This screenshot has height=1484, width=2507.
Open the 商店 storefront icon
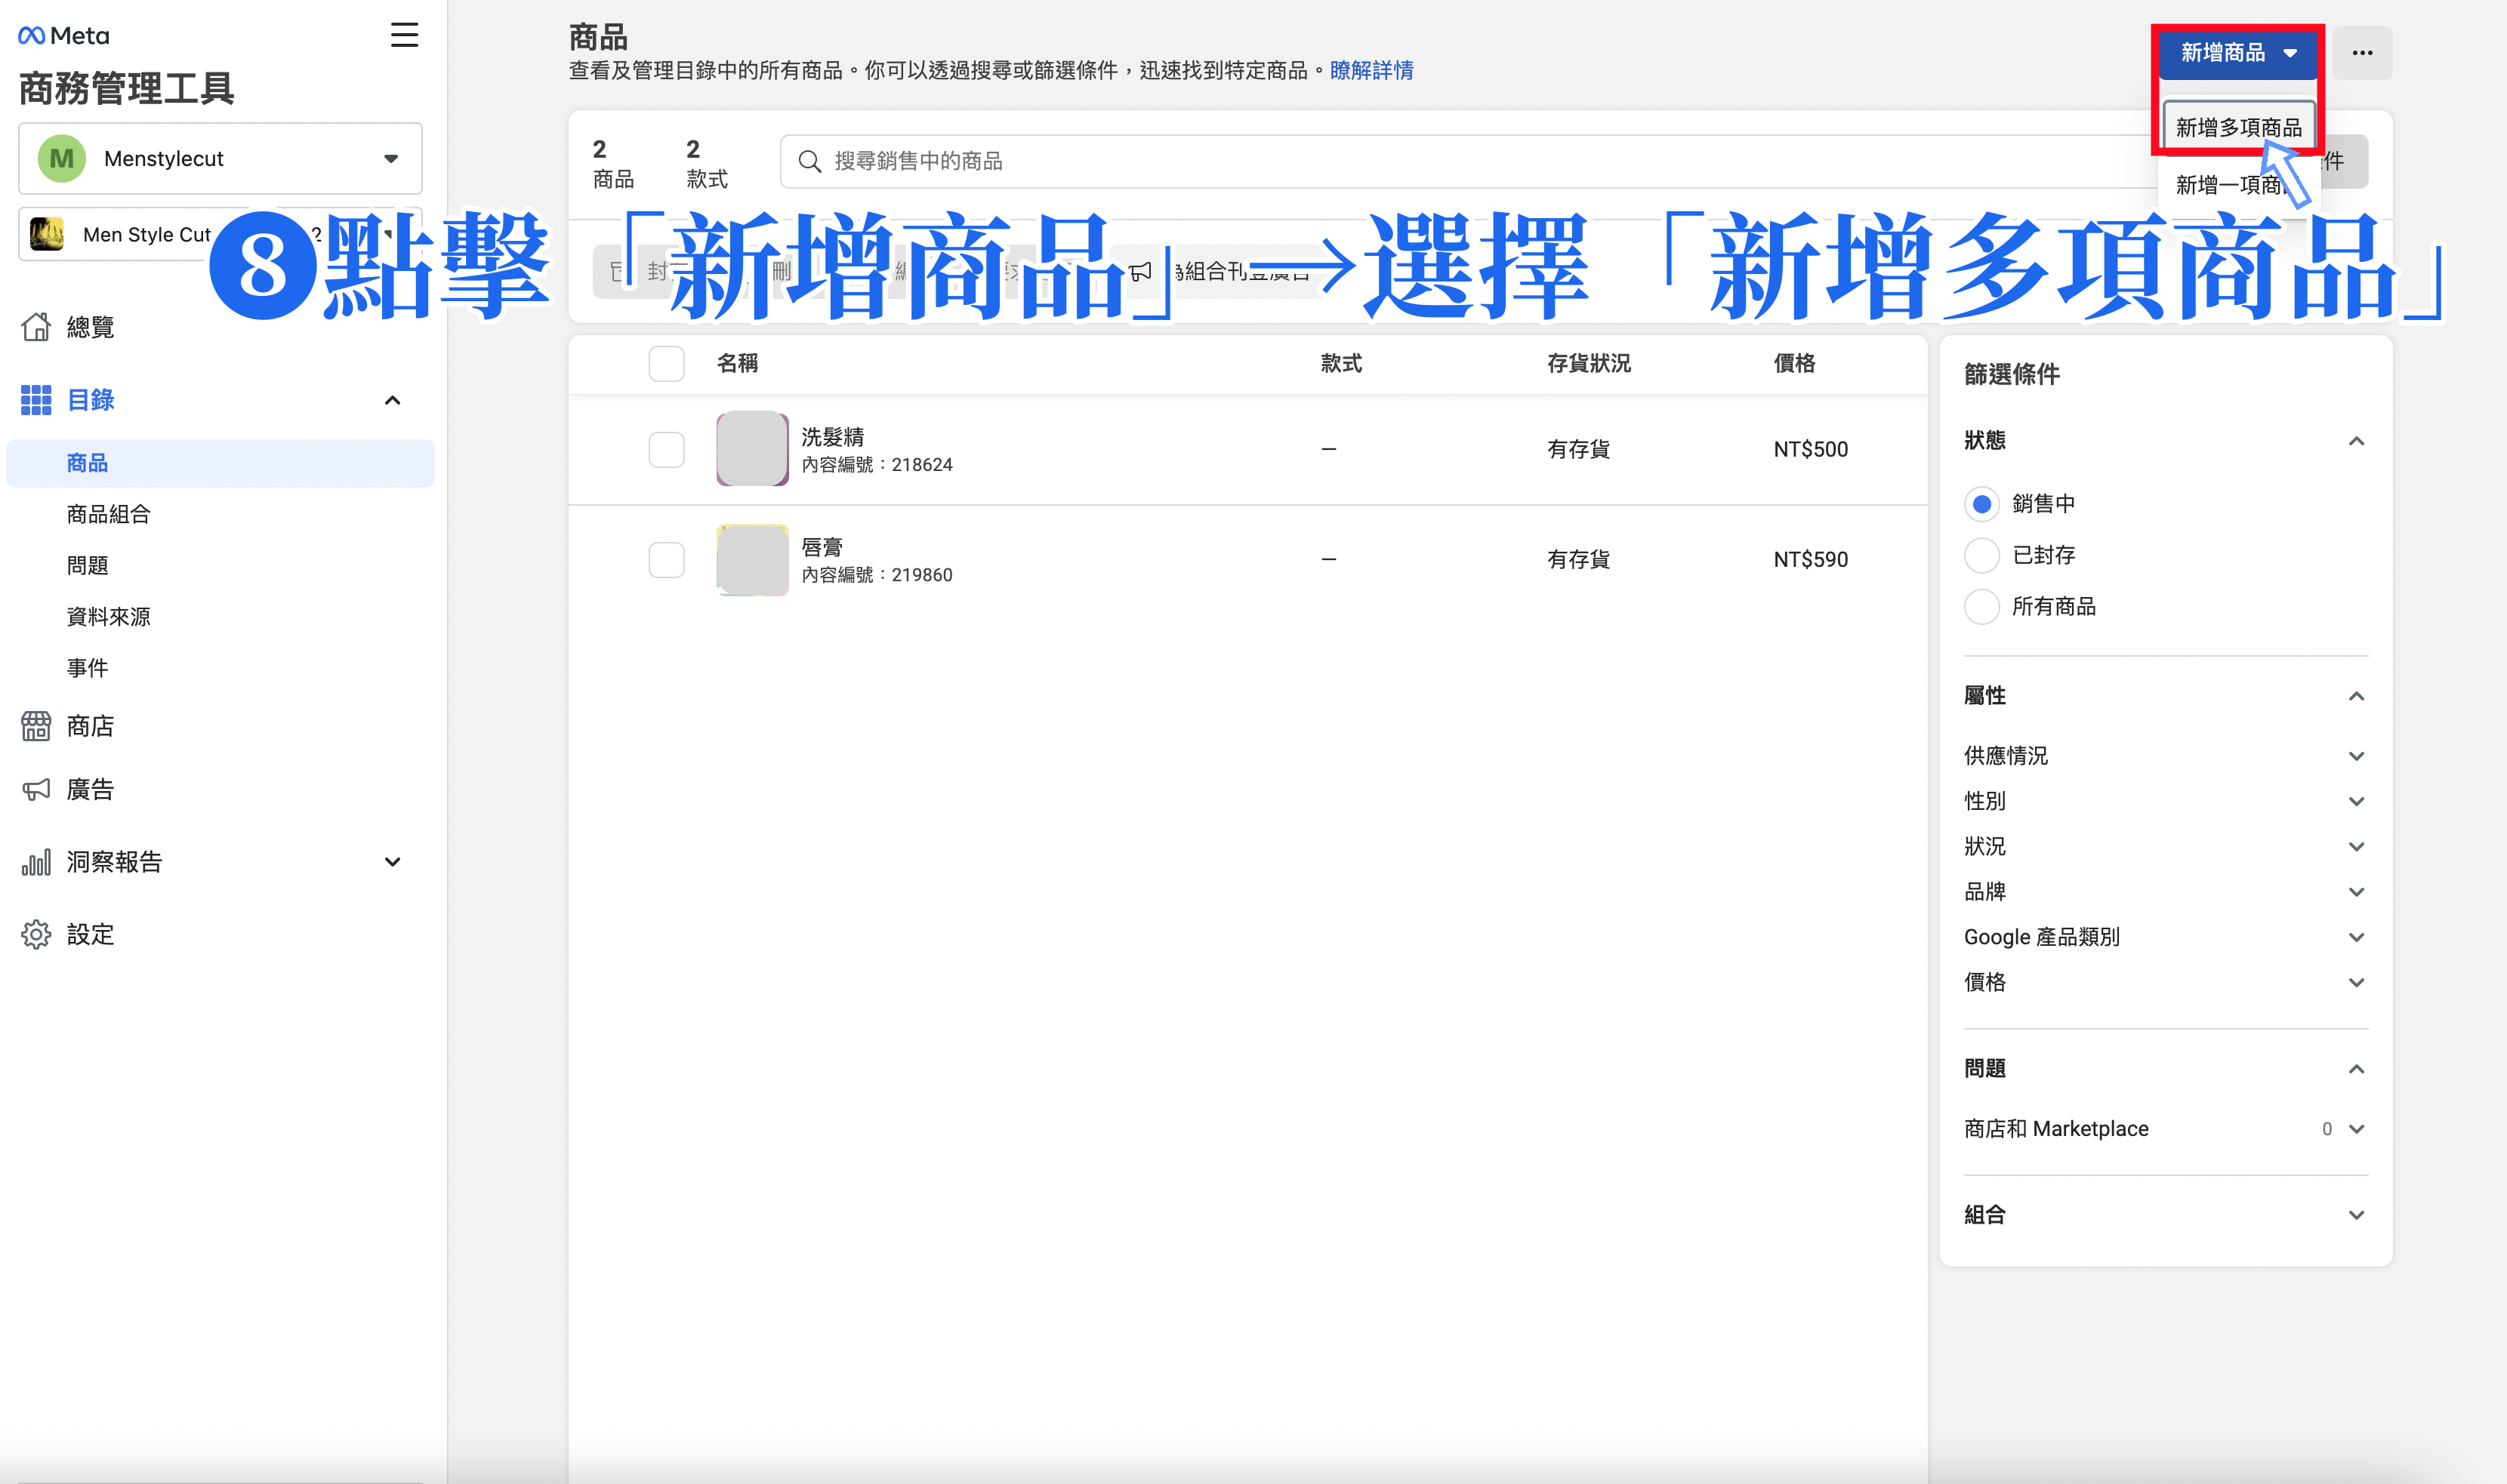(x=36, y=726)
